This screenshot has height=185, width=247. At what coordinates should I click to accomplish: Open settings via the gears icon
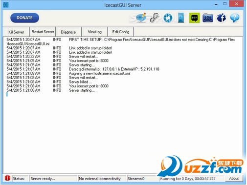[154, 18]
